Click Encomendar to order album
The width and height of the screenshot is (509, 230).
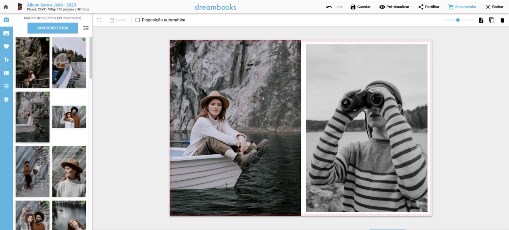click(x=462, y=7)
